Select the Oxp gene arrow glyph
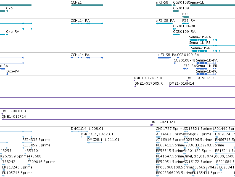 click(7, 11)
